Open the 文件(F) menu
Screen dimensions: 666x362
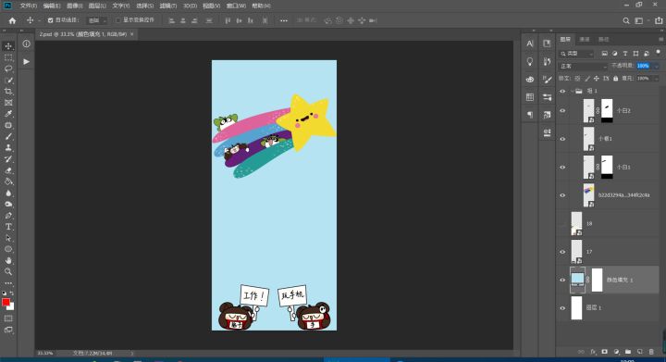pyautogui.click(x=29, y=6)
